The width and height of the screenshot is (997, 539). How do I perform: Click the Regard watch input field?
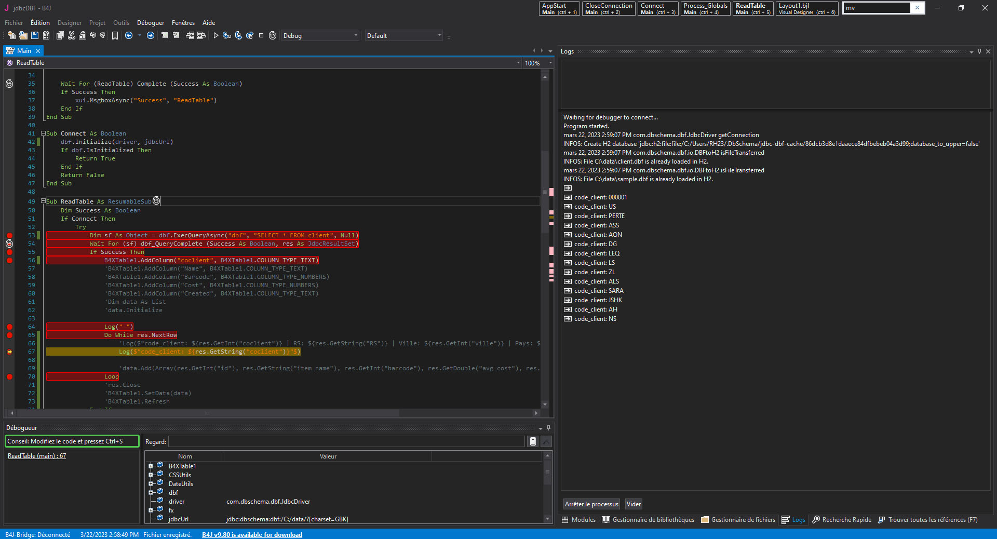pyautogui.click(x=346, y=441)
